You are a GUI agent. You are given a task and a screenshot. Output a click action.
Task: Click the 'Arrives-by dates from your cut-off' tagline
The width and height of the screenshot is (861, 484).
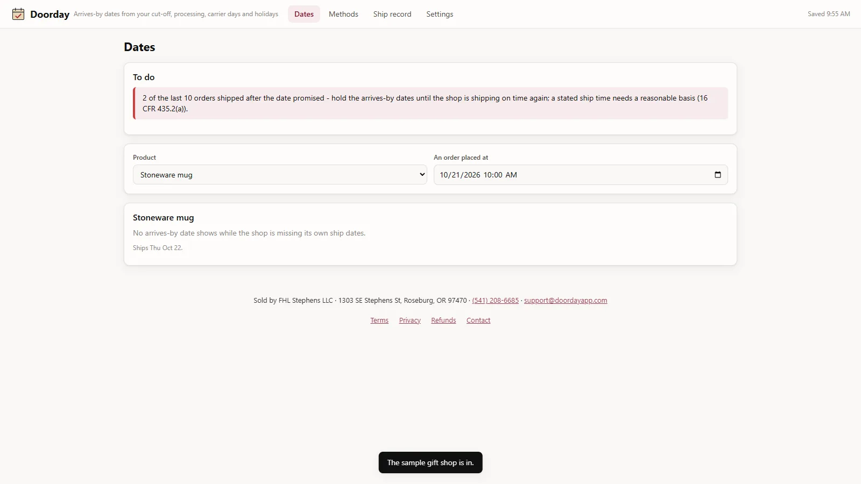(176, 14)
